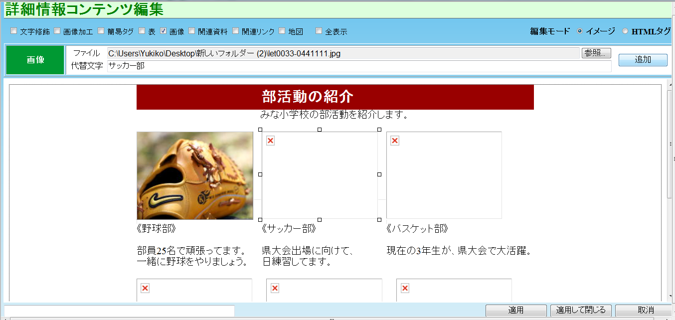Select the broken image above バスケット部
The width and height of the screenshot is (675, 320).
[444, 175]
